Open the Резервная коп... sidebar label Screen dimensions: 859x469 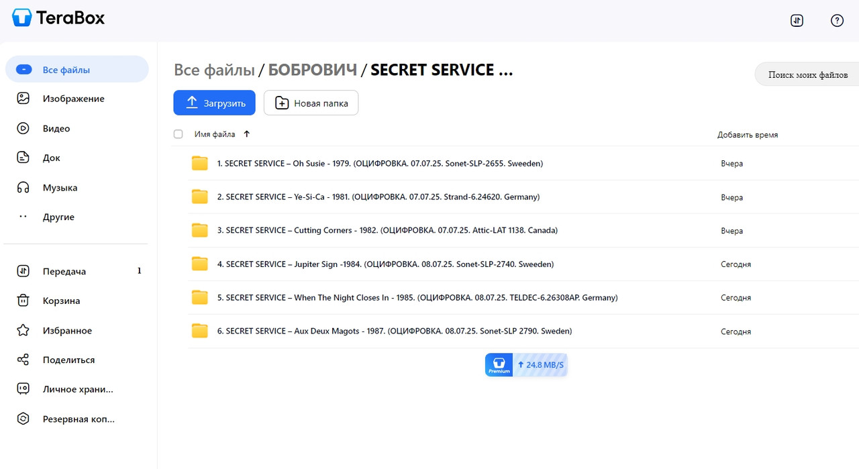(x=79, y=419)
